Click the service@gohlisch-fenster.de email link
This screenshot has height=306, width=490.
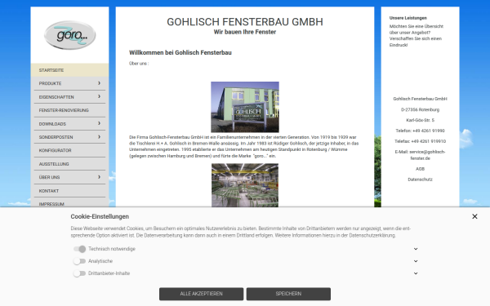coord(427,155)
